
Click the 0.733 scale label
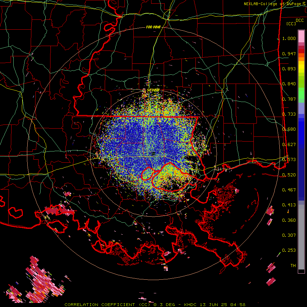289,114
